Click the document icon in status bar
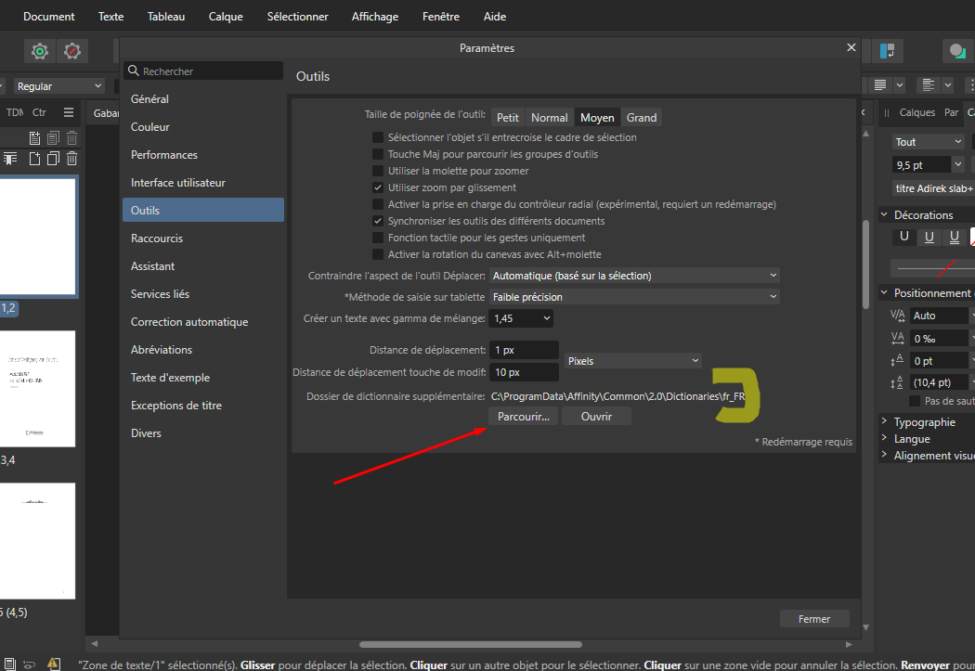Screen dimensions: 975x671 (x=10, y=665)
